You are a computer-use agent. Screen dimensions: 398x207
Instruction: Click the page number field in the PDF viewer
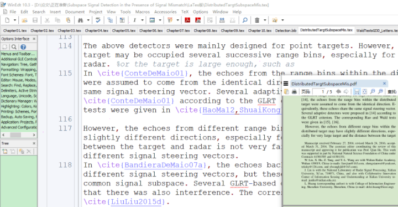(319, 91)
